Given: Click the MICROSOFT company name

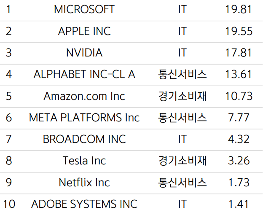Looking at the screenshot, I should (x=84, y=9).
